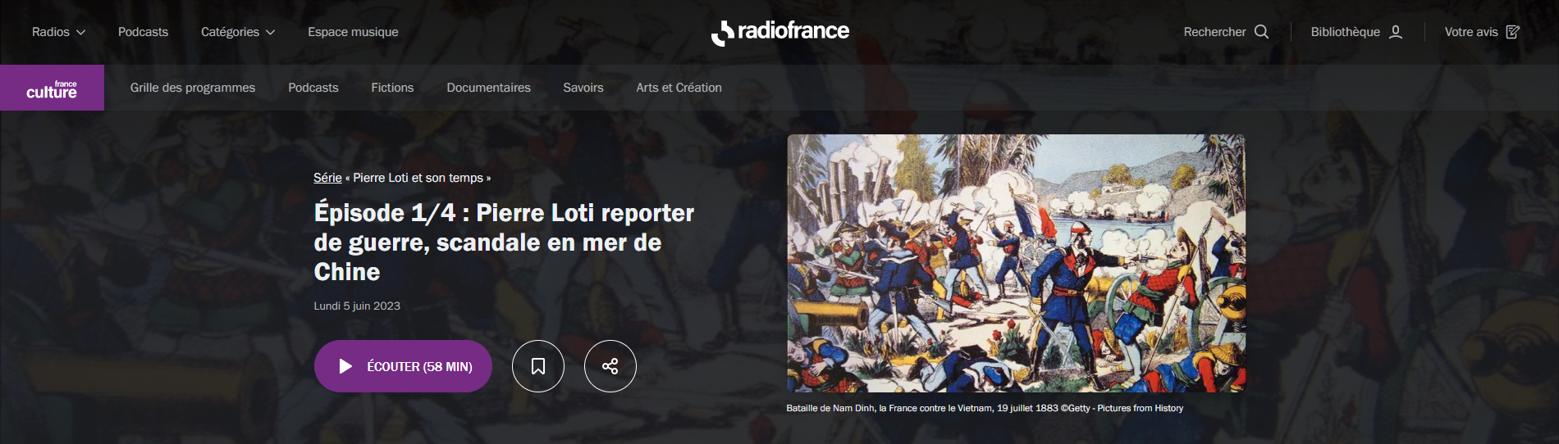Click the Bibliothèque user profile icon
Screen dimensions: 1559x444
1396,32
